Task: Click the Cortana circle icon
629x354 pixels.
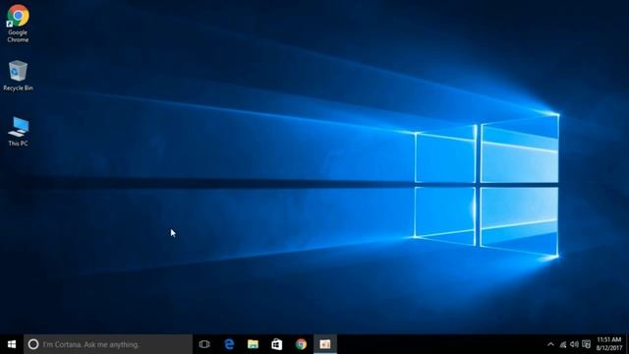Action: pyautogui.click(x=33, y=344)
